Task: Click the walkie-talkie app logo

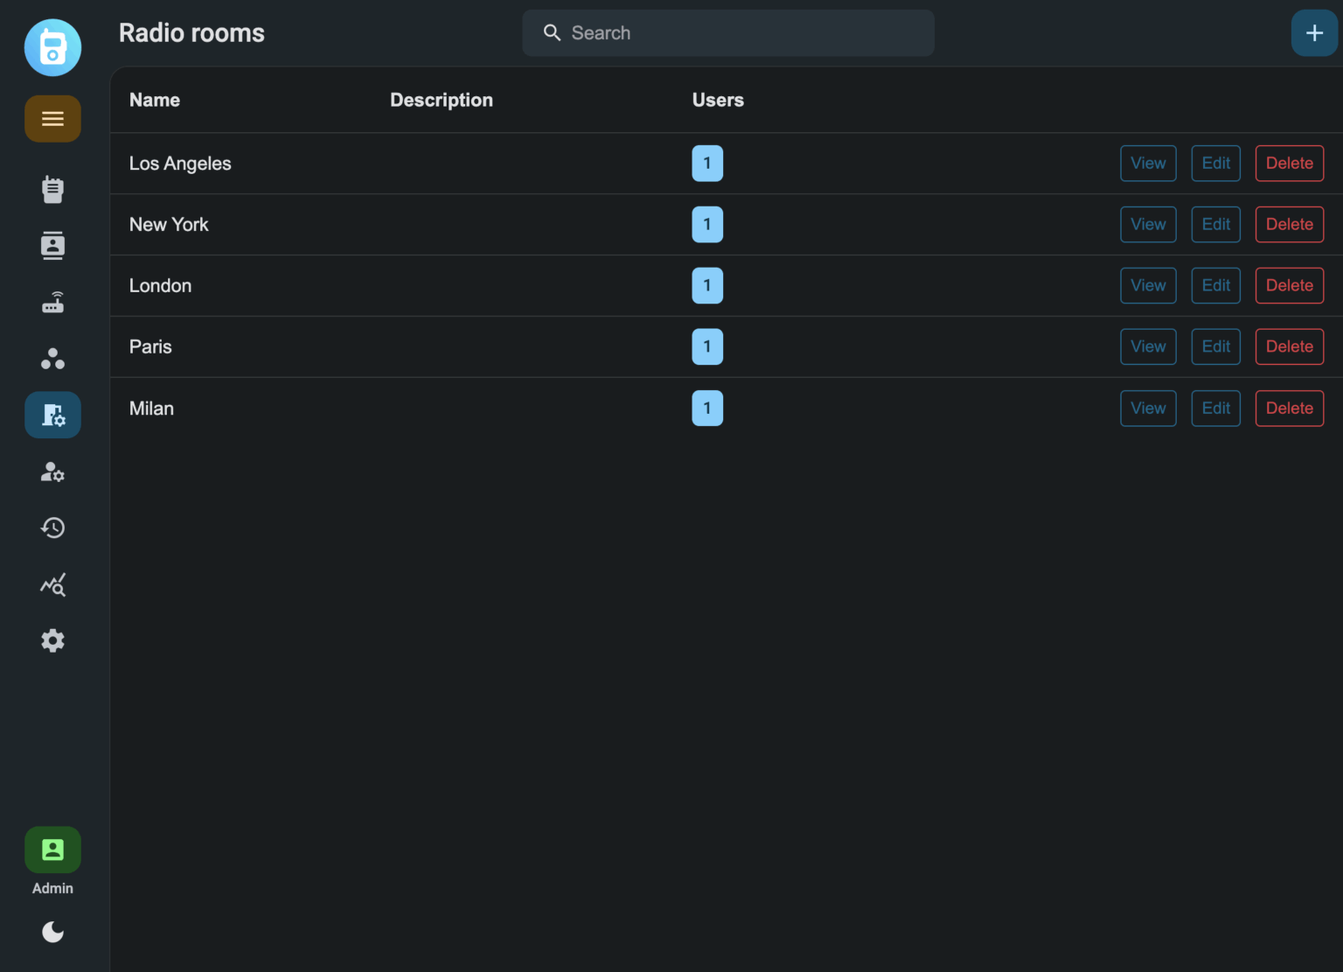Action: 52,47
